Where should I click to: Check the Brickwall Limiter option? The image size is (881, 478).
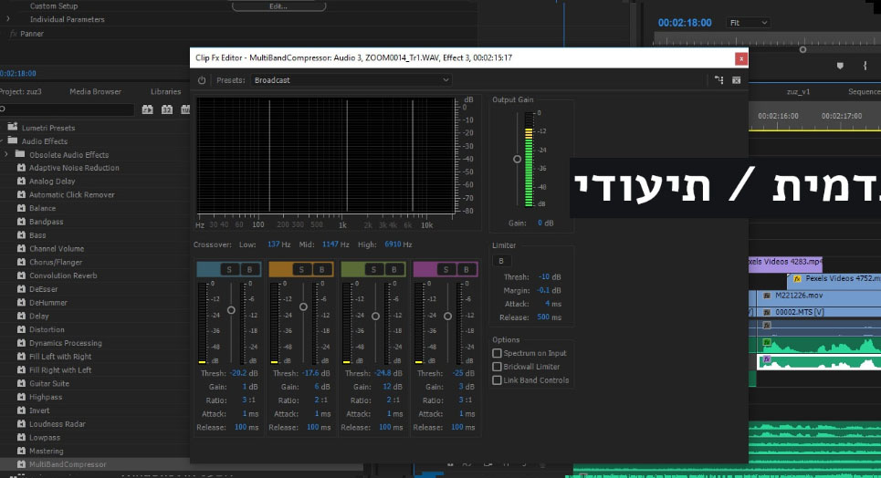tap(498, 367)
